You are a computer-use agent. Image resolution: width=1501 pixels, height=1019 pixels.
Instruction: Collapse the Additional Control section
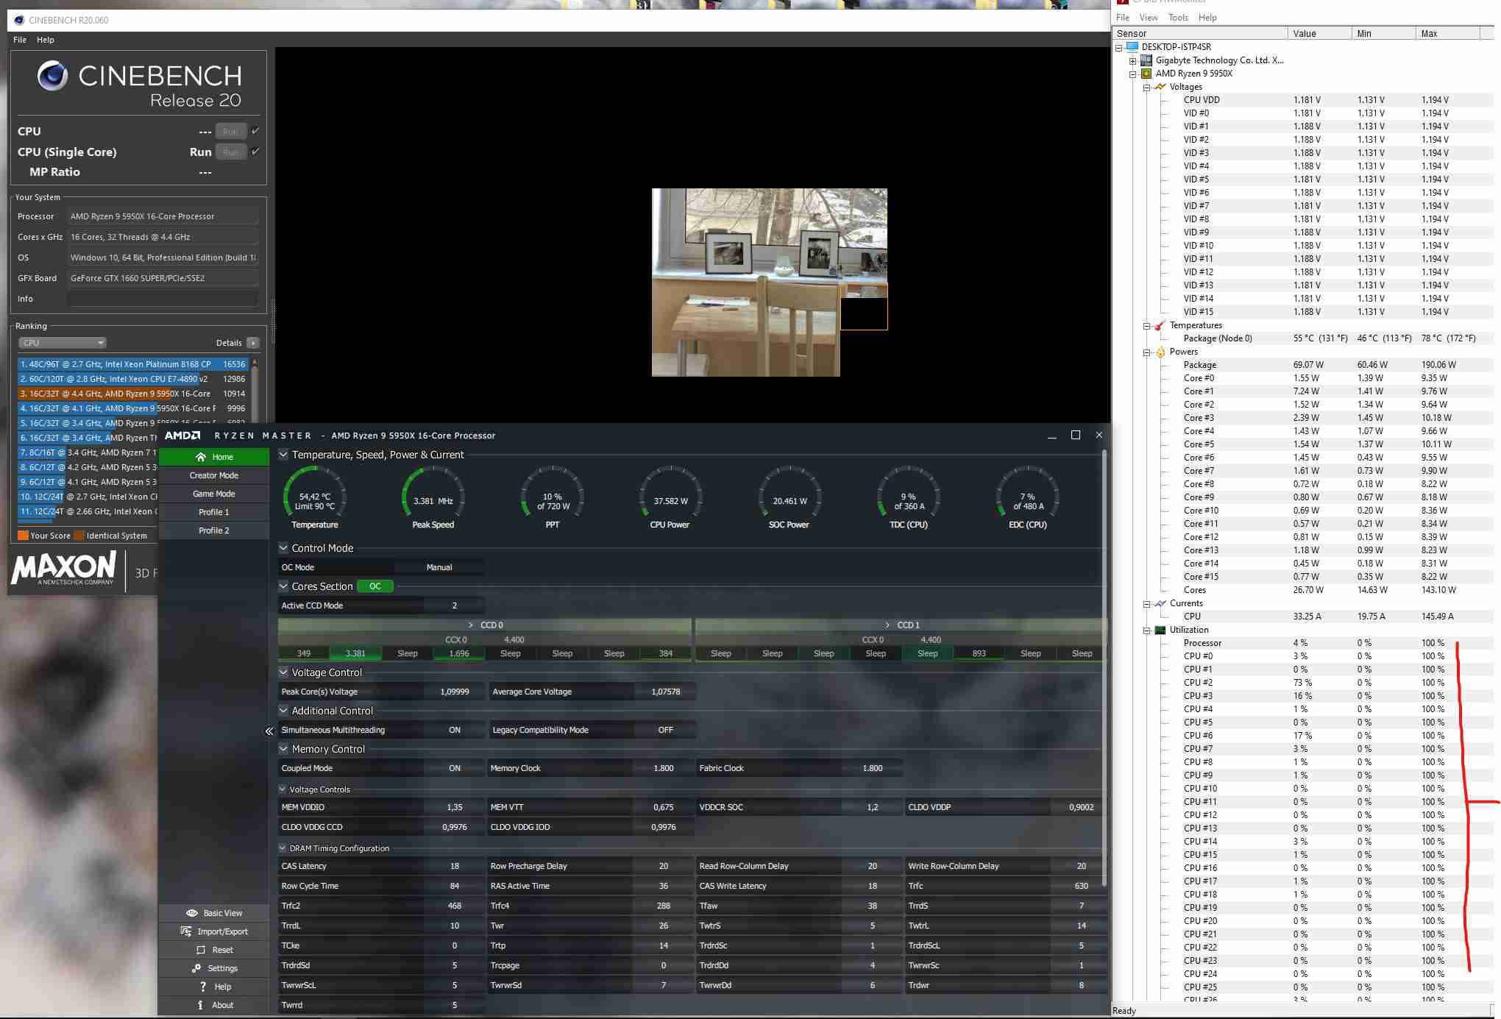pyautogui.click(x=283, y=711)
